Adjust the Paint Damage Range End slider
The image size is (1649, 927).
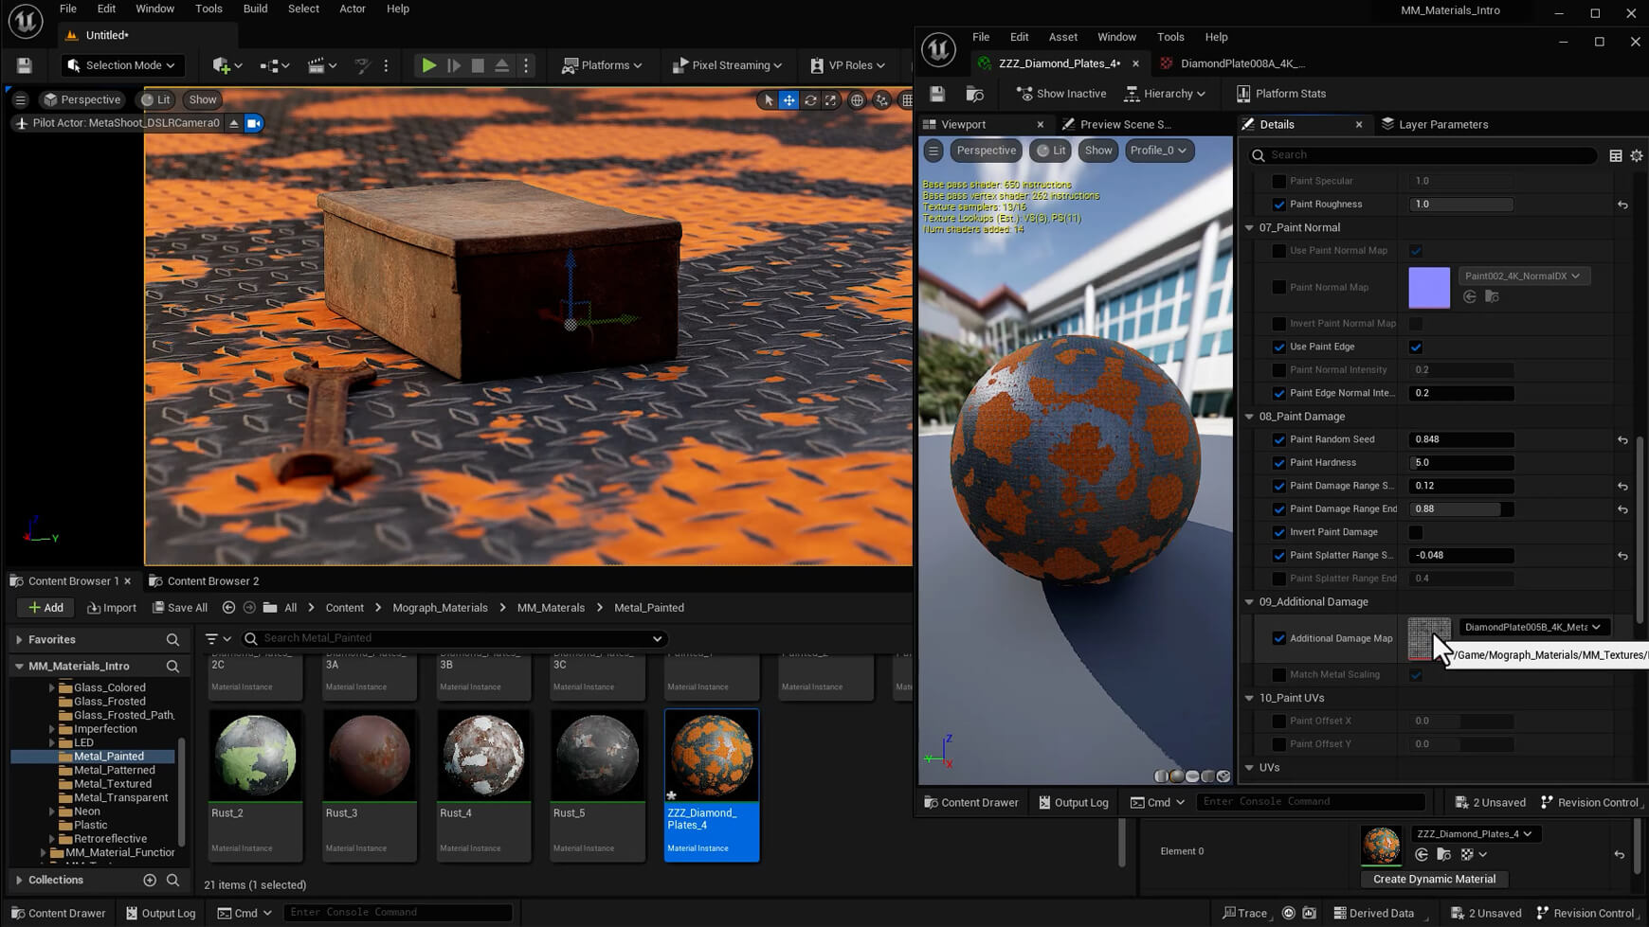1459,509
